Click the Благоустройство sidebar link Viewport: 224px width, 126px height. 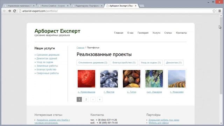click(46, 69)
